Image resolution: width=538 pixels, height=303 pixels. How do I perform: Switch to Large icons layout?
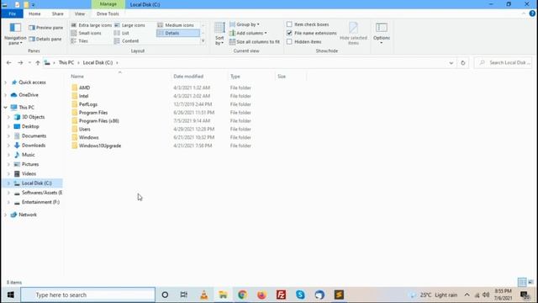[x=129, y=25]
